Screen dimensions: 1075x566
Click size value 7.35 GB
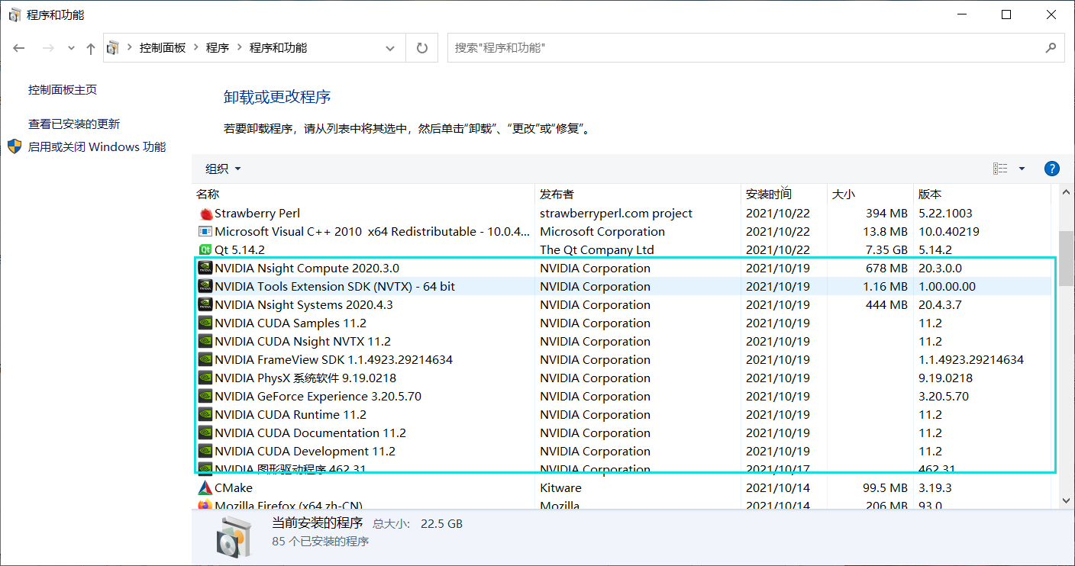[x=885, y=250]
